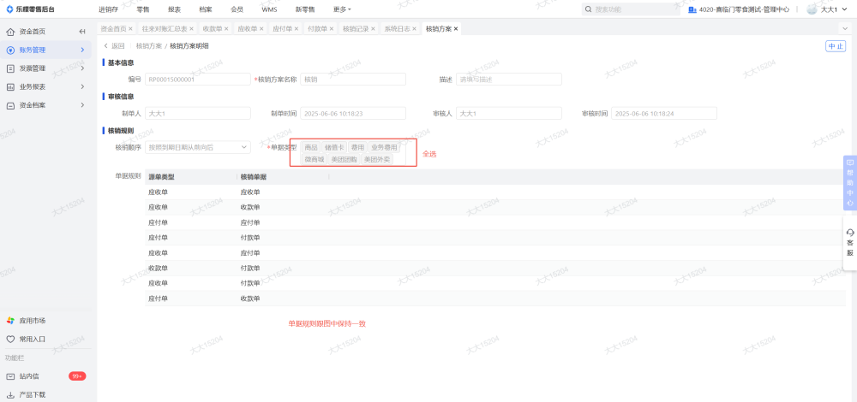
Task: Click the 产品下载 download icon
Action: 10,394
